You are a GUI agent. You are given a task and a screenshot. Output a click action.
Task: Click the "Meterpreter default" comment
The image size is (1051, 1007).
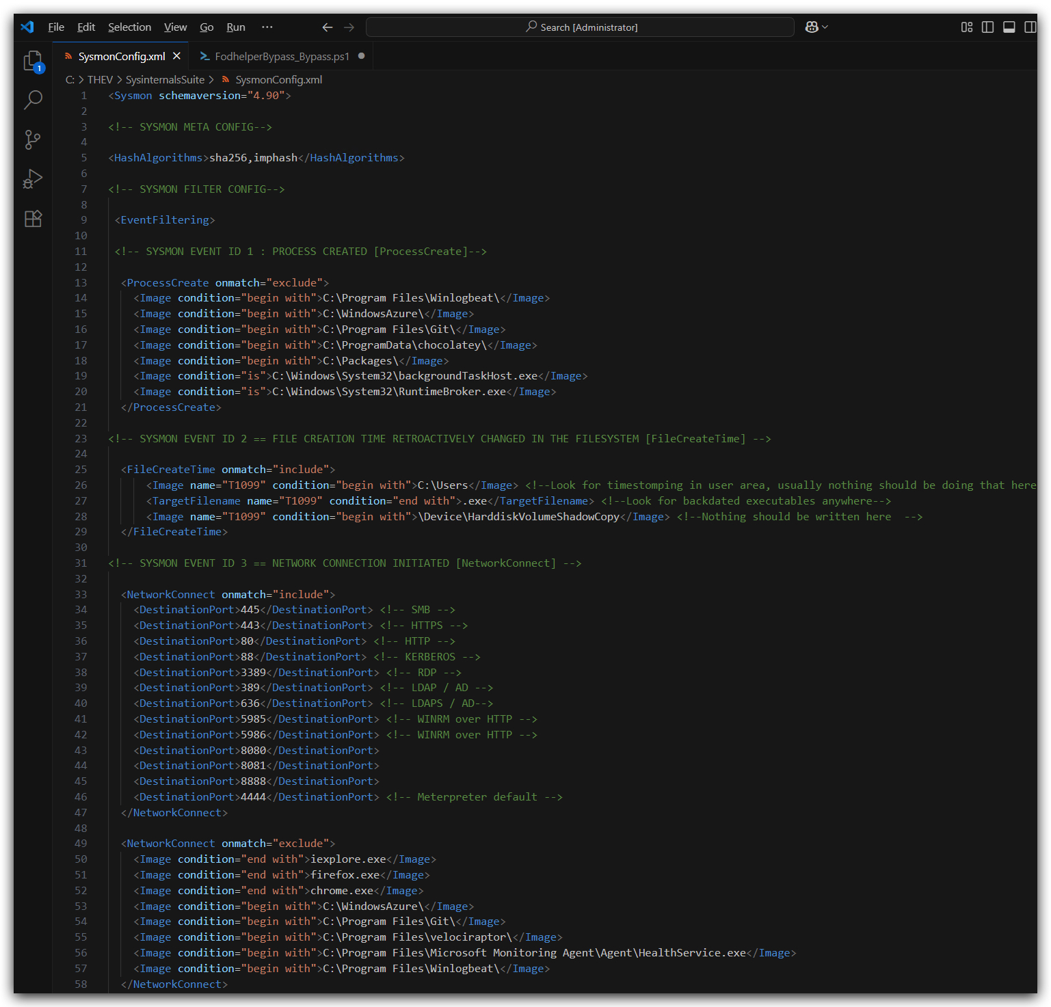pyautogui.click(x=474, y=797)
